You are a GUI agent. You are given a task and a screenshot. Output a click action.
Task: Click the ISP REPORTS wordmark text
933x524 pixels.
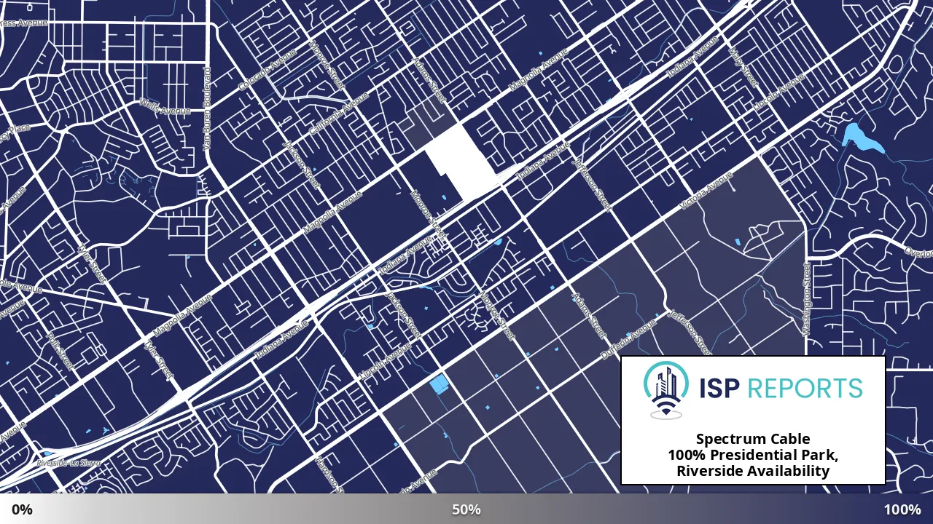pyautogui.click(x=781, y=389)
